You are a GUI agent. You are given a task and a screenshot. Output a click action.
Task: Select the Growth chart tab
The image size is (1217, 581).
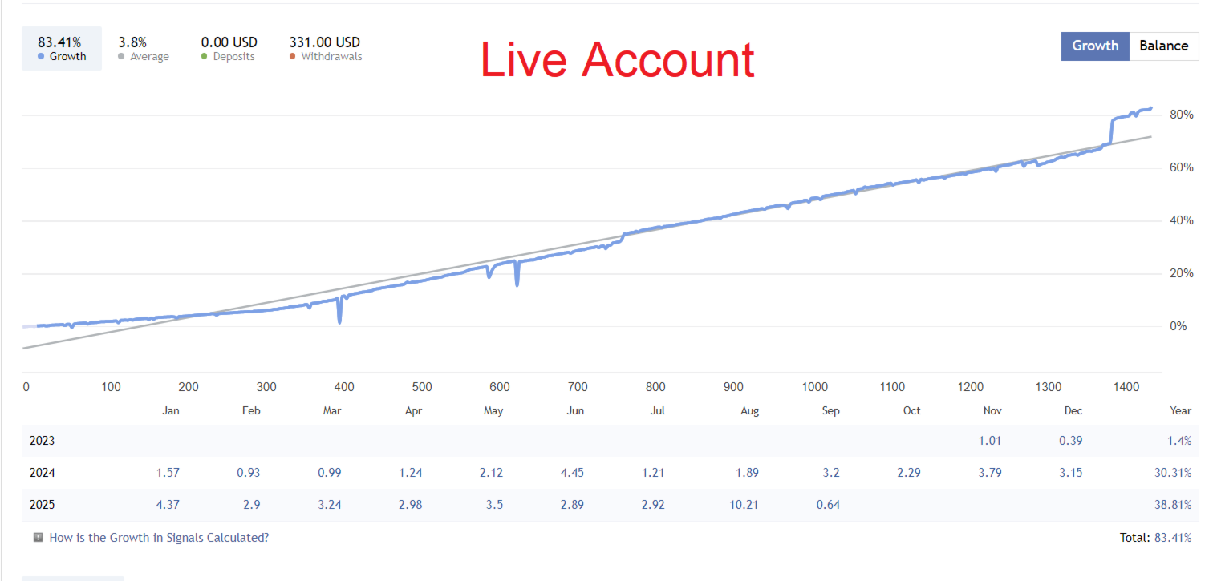coord(1095,46)
